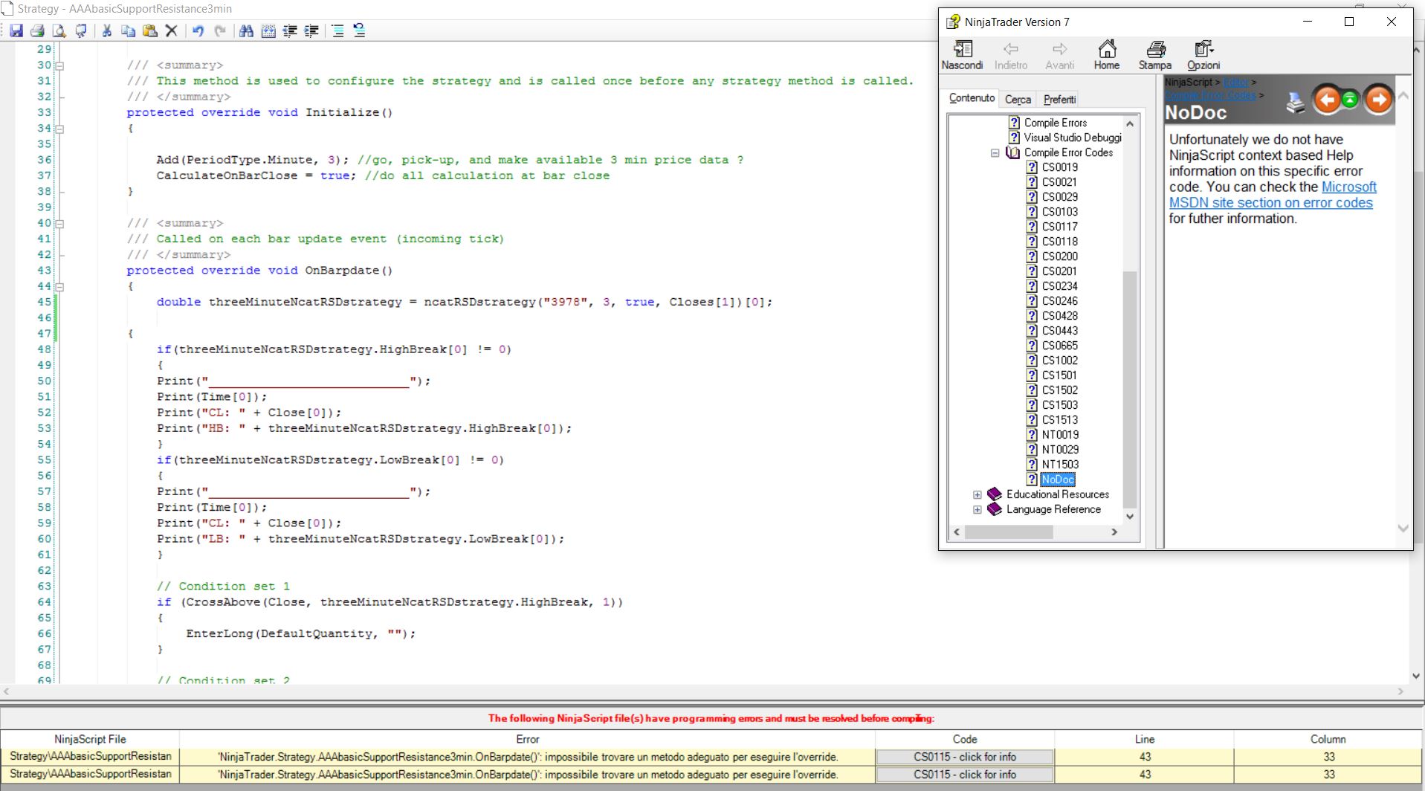Collapse the Initialize method code block
This screenshot has height=791, width=1425.
(60, 129)
